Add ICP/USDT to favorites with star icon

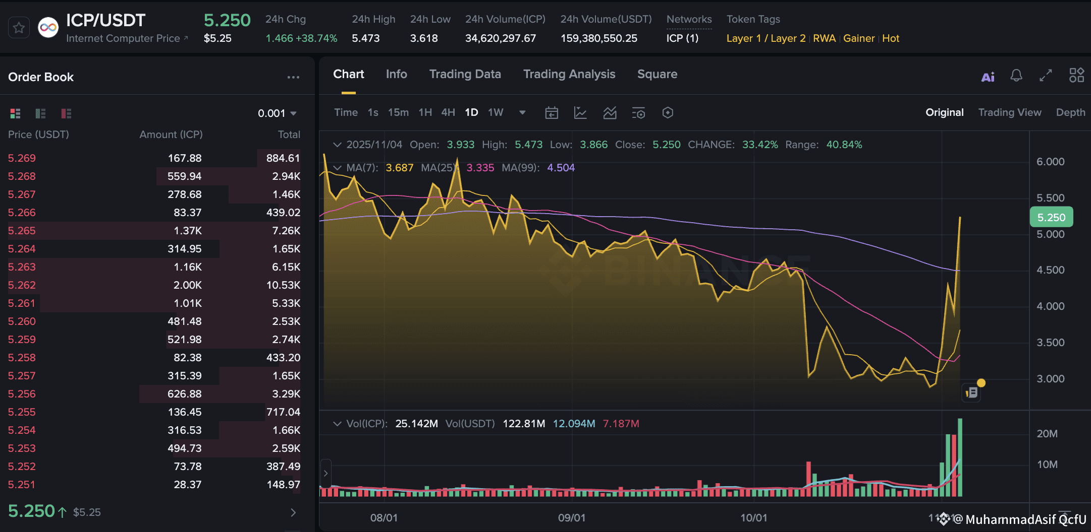pyautogui.click(x=19, y=28)
